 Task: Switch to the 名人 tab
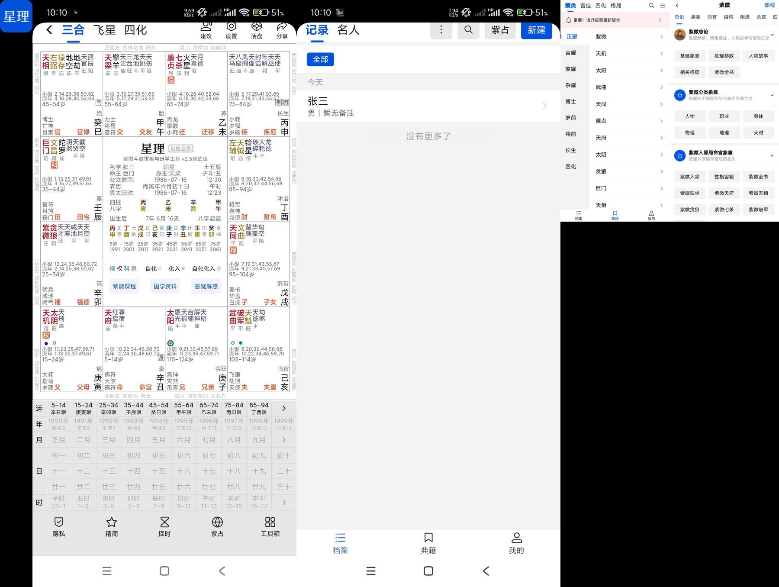(x=348, y=30)
